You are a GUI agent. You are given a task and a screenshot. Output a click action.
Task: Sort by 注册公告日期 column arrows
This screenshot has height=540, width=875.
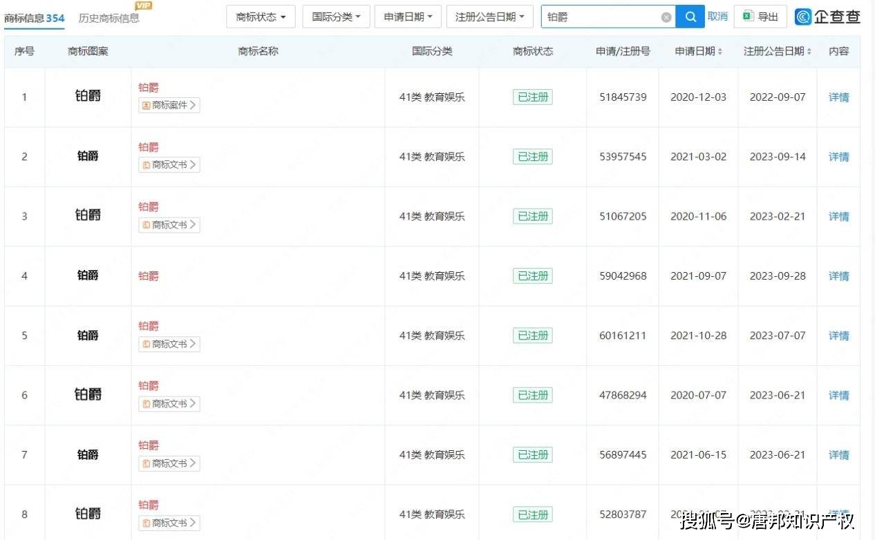[809, 52]
